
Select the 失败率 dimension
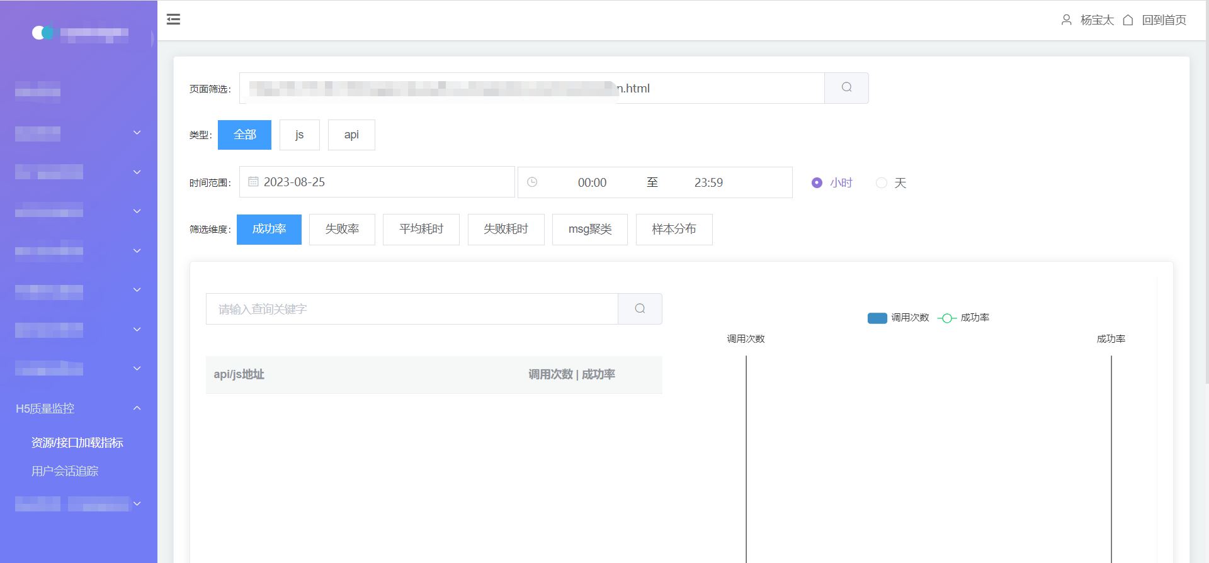tap(342, 229)
